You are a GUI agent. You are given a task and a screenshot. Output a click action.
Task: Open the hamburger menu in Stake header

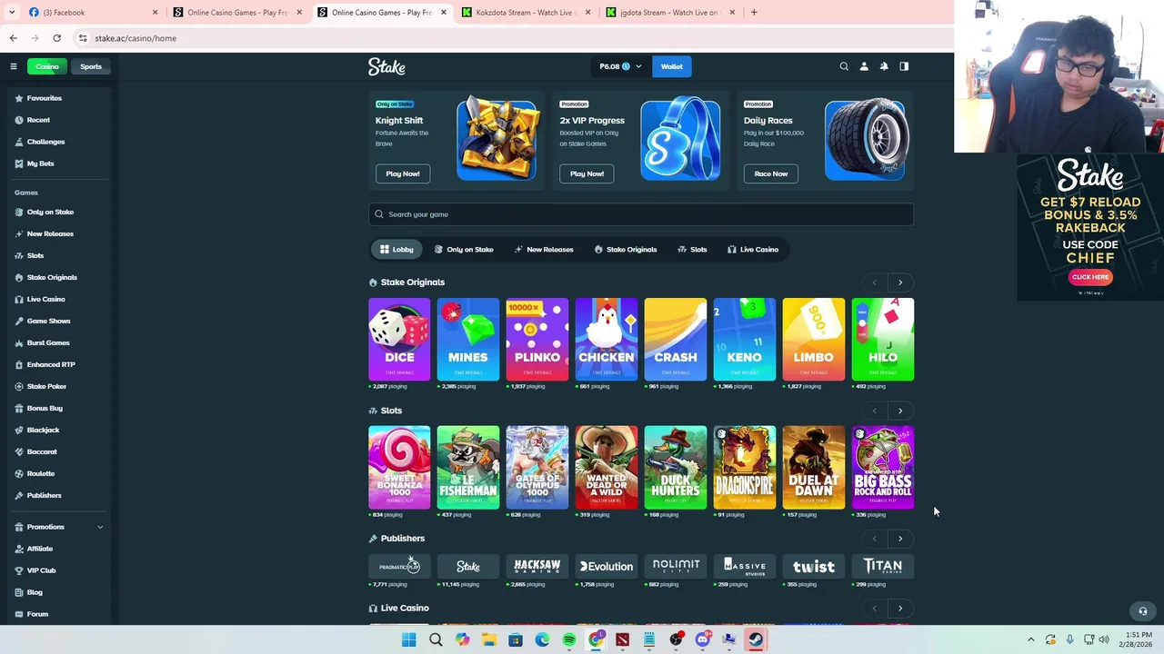[x=13, y=66]
